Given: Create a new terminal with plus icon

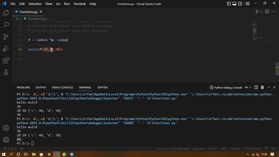Looking at the screenshot, I should click(x=246, y=87).
